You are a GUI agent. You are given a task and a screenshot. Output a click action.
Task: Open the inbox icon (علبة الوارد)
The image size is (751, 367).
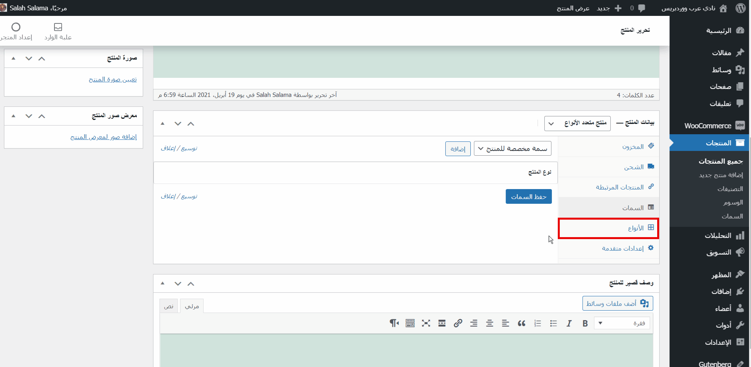click(58, 31)
